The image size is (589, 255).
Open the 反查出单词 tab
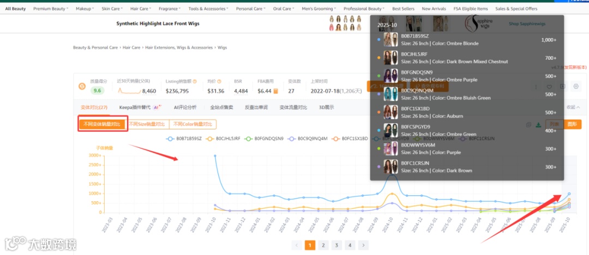pyautogui.click(x=256, y=107)
